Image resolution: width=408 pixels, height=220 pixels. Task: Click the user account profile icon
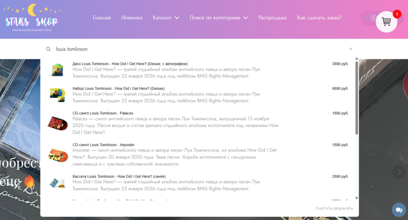click(x=373, y=18)
